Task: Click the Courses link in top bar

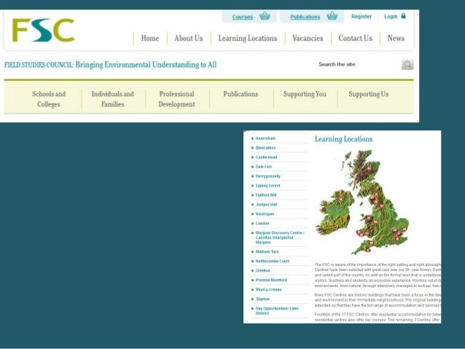Action: click(242, 17)
